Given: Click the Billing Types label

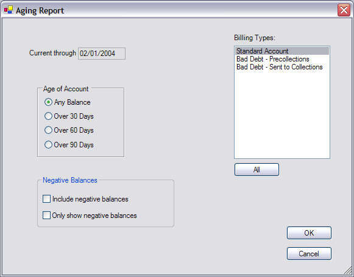Looking at the screenshot, I should [255, 38].
